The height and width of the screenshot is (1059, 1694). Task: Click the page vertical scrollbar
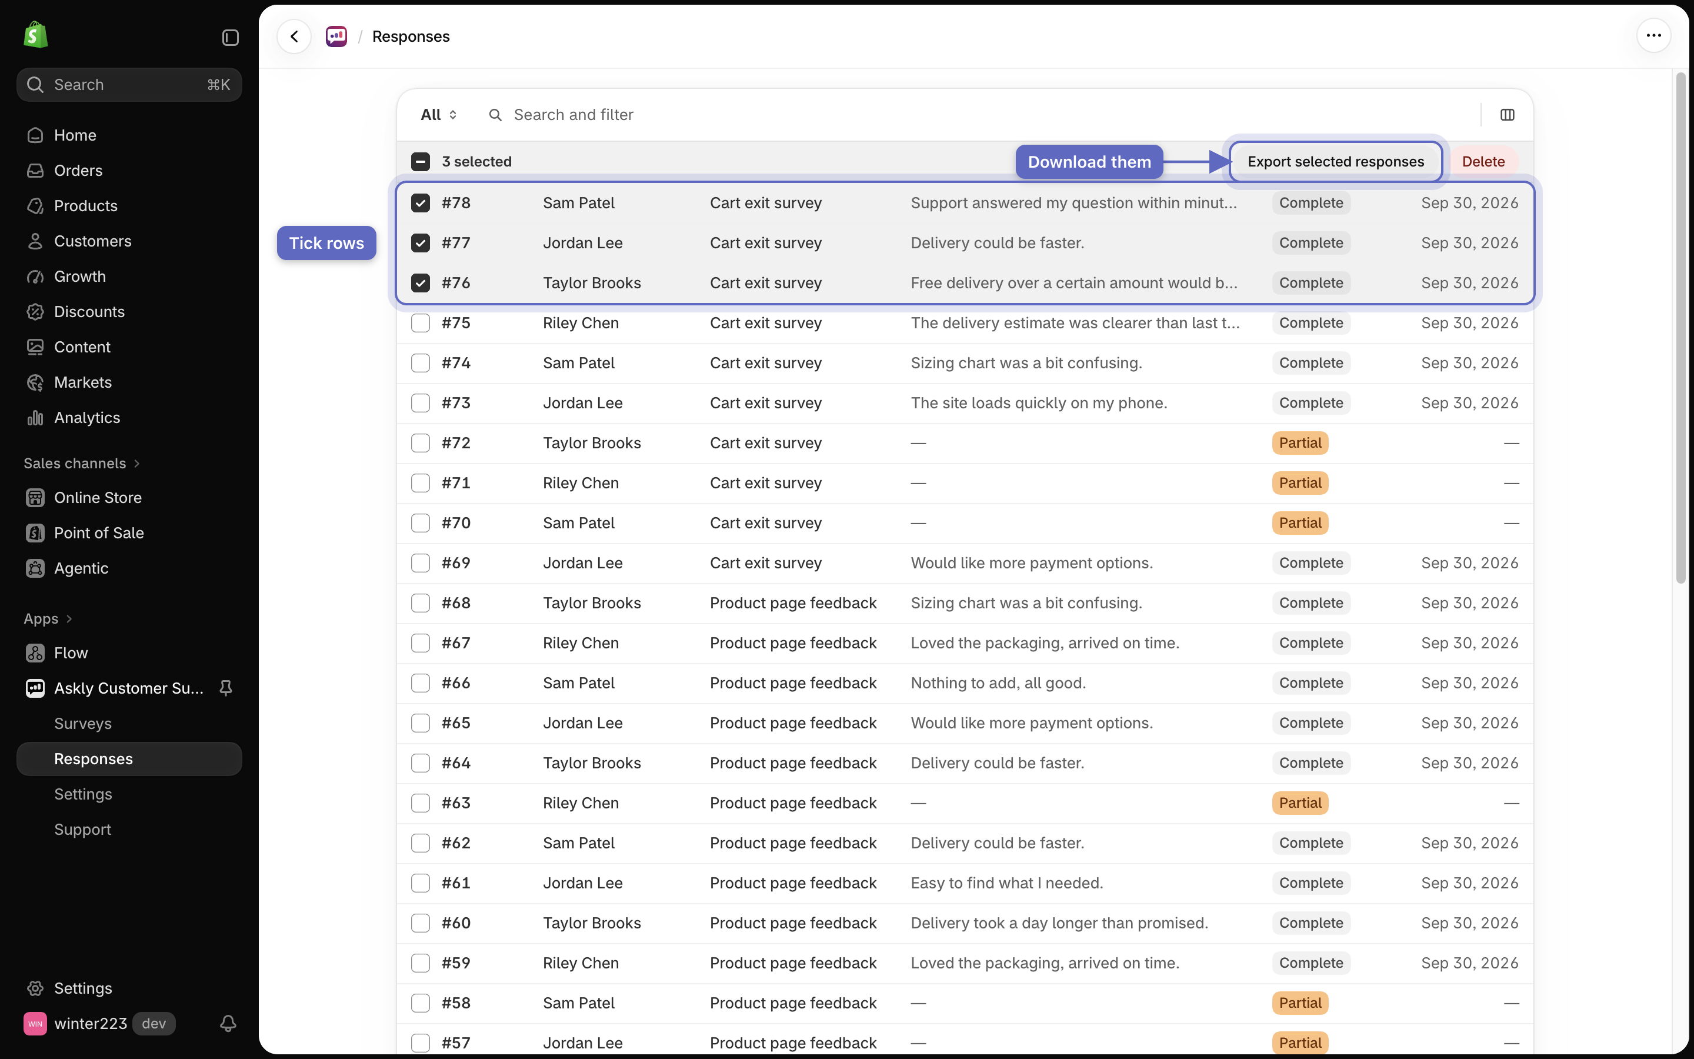pos(1680,328)
